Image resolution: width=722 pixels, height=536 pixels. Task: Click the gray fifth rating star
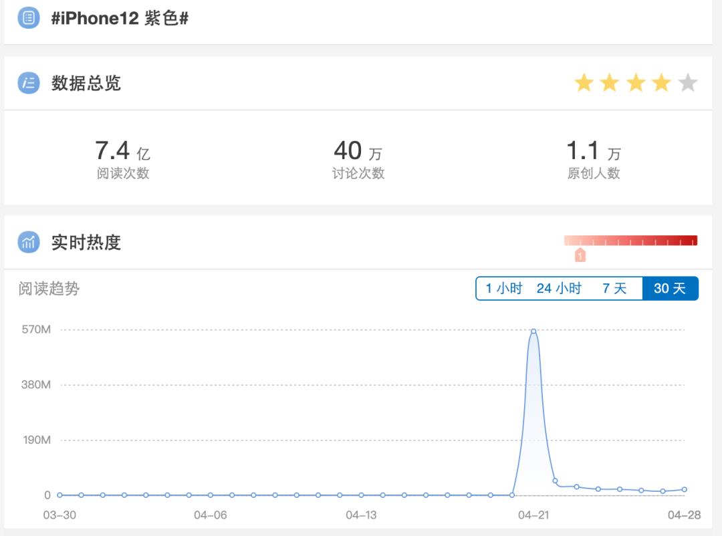[687, 83]
